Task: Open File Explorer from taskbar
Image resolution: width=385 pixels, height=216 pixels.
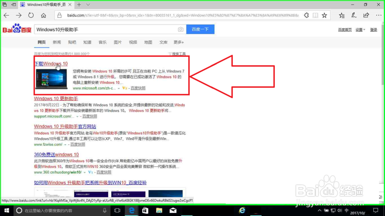Action: (x=159, y=210)
